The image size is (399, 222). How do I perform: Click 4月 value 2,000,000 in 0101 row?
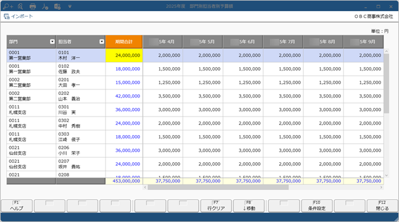pyautogui.click(x=163, y=55)
